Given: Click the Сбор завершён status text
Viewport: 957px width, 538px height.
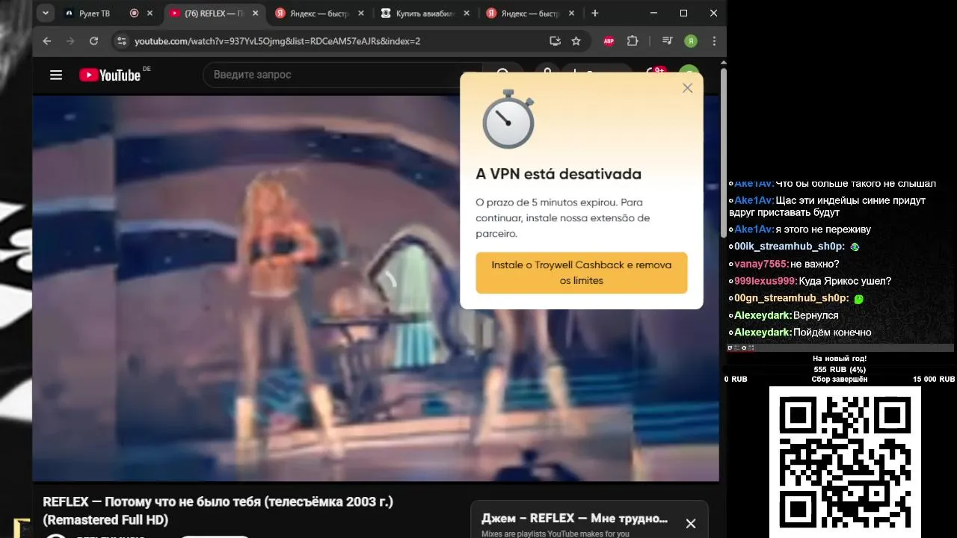Looking at the screenshot, I should click(840, 380).
